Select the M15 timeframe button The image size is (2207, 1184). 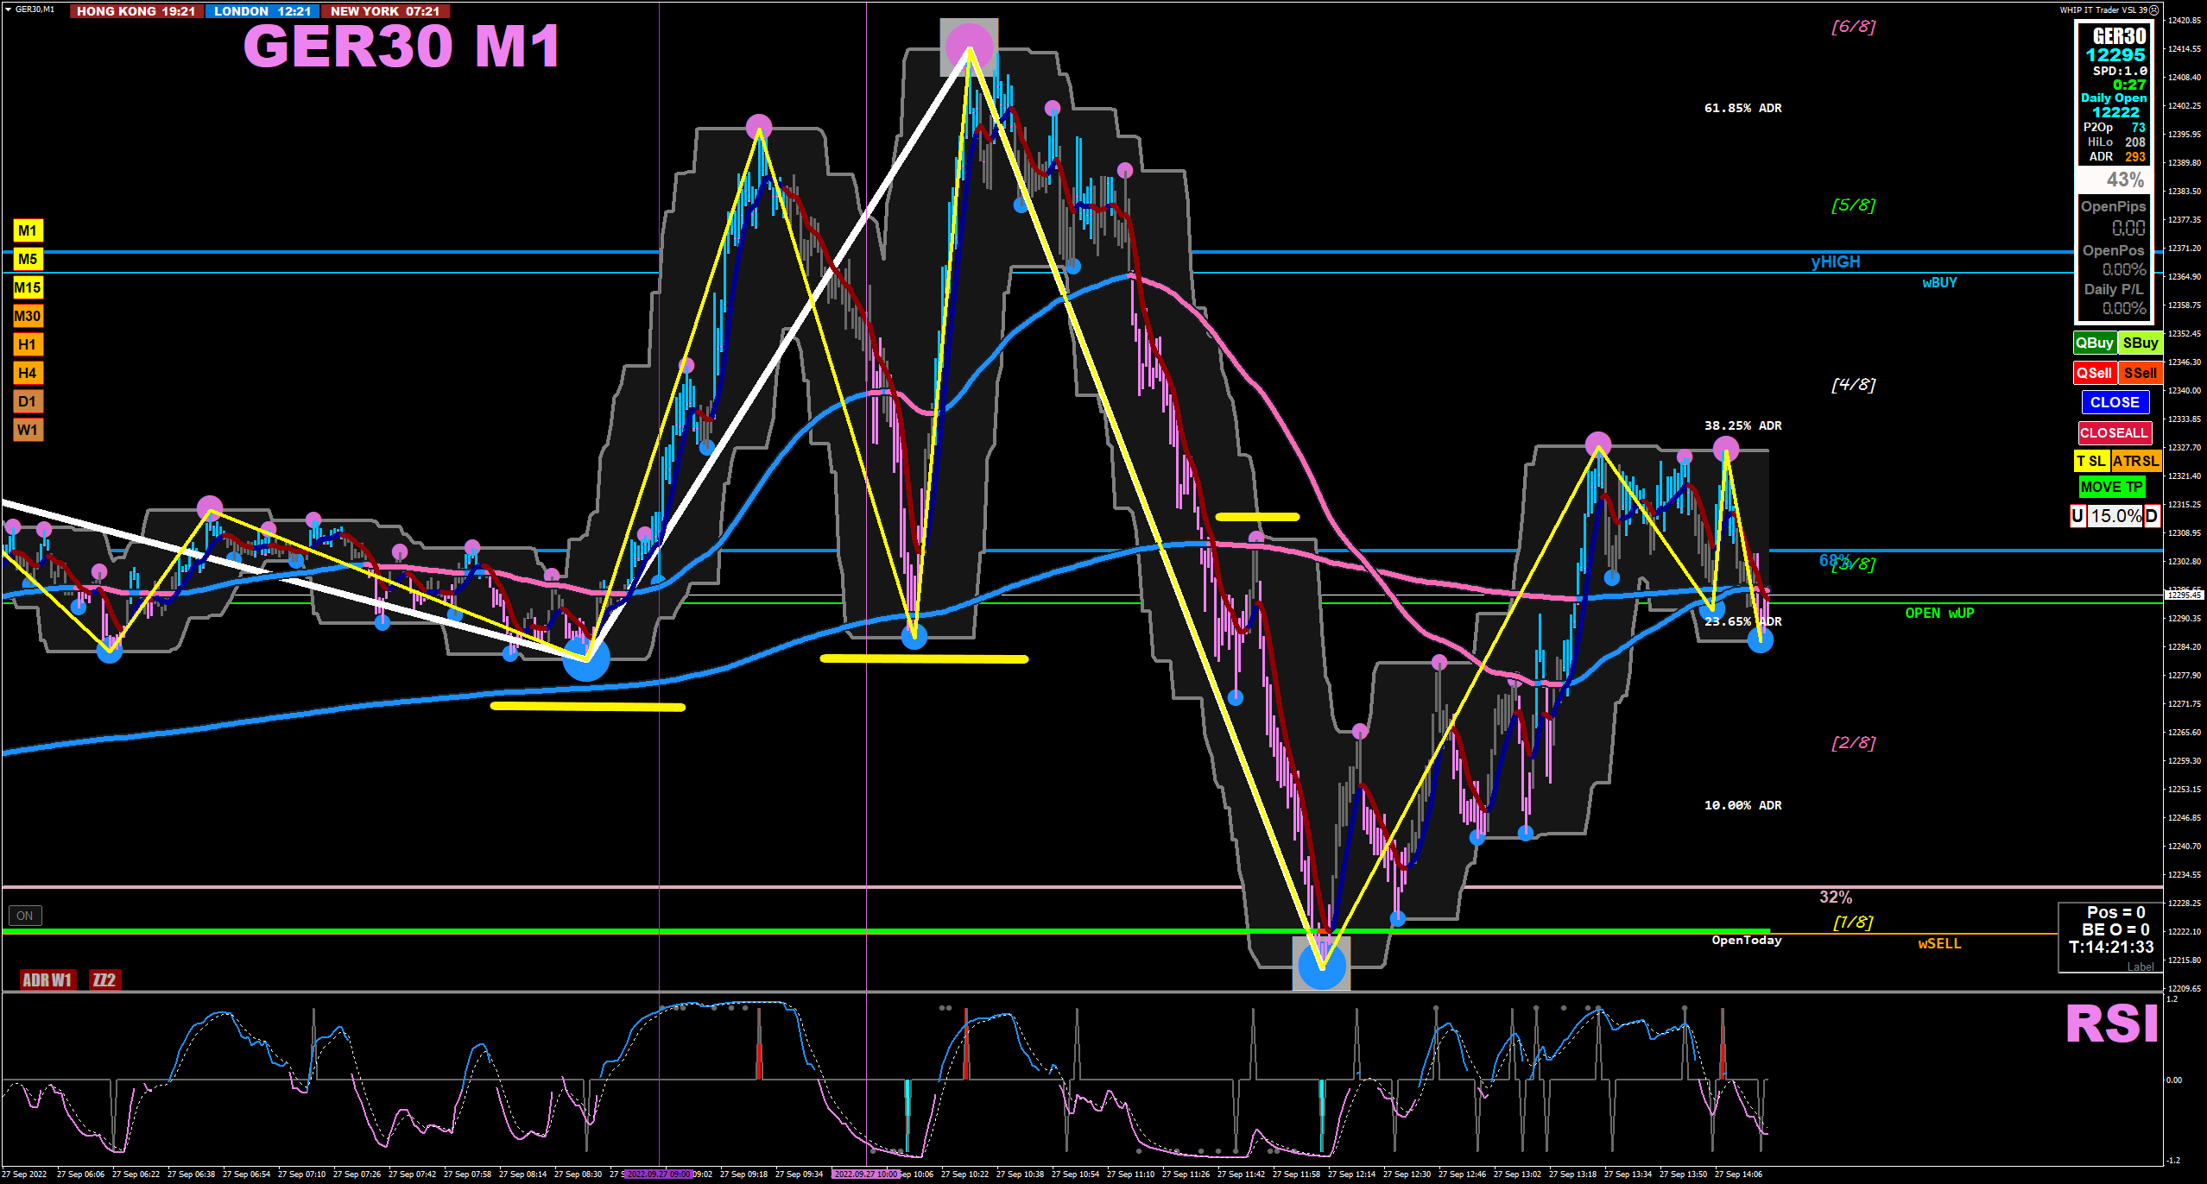click(28, 287)
